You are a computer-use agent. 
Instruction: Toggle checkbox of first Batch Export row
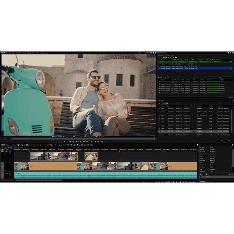click(160, 109)
